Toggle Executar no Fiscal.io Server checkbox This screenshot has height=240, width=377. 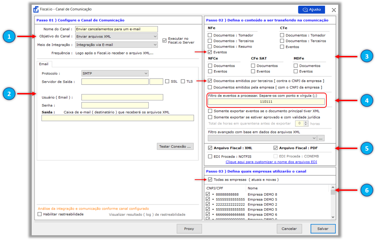tap(164, 40)
